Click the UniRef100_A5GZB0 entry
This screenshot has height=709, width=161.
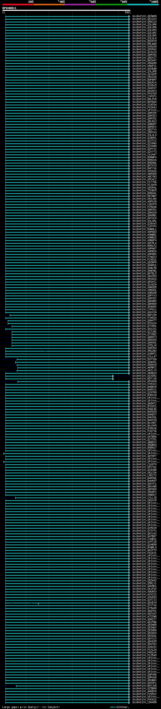click(x=144, y=351)
